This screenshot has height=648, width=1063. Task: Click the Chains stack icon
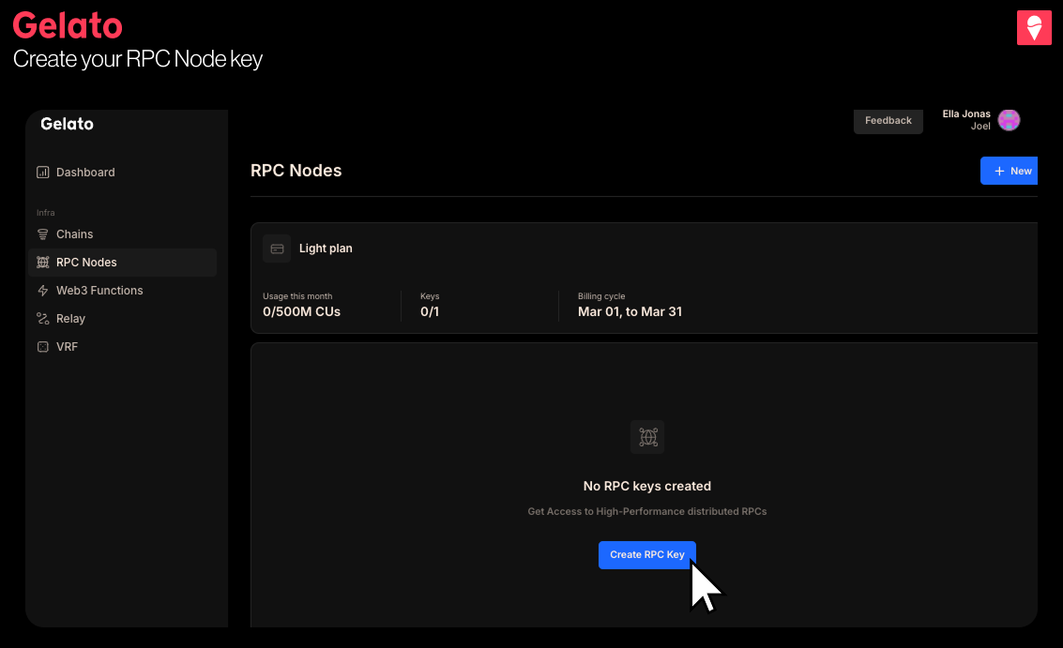pyautogui.click(x=43, y=234)
